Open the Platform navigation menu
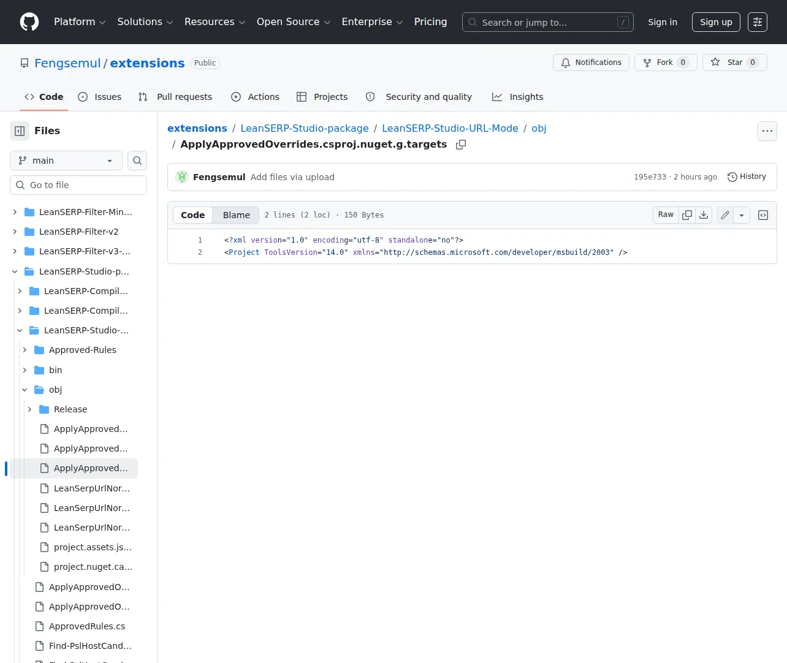The image size is (787, 663). [80, 22]
